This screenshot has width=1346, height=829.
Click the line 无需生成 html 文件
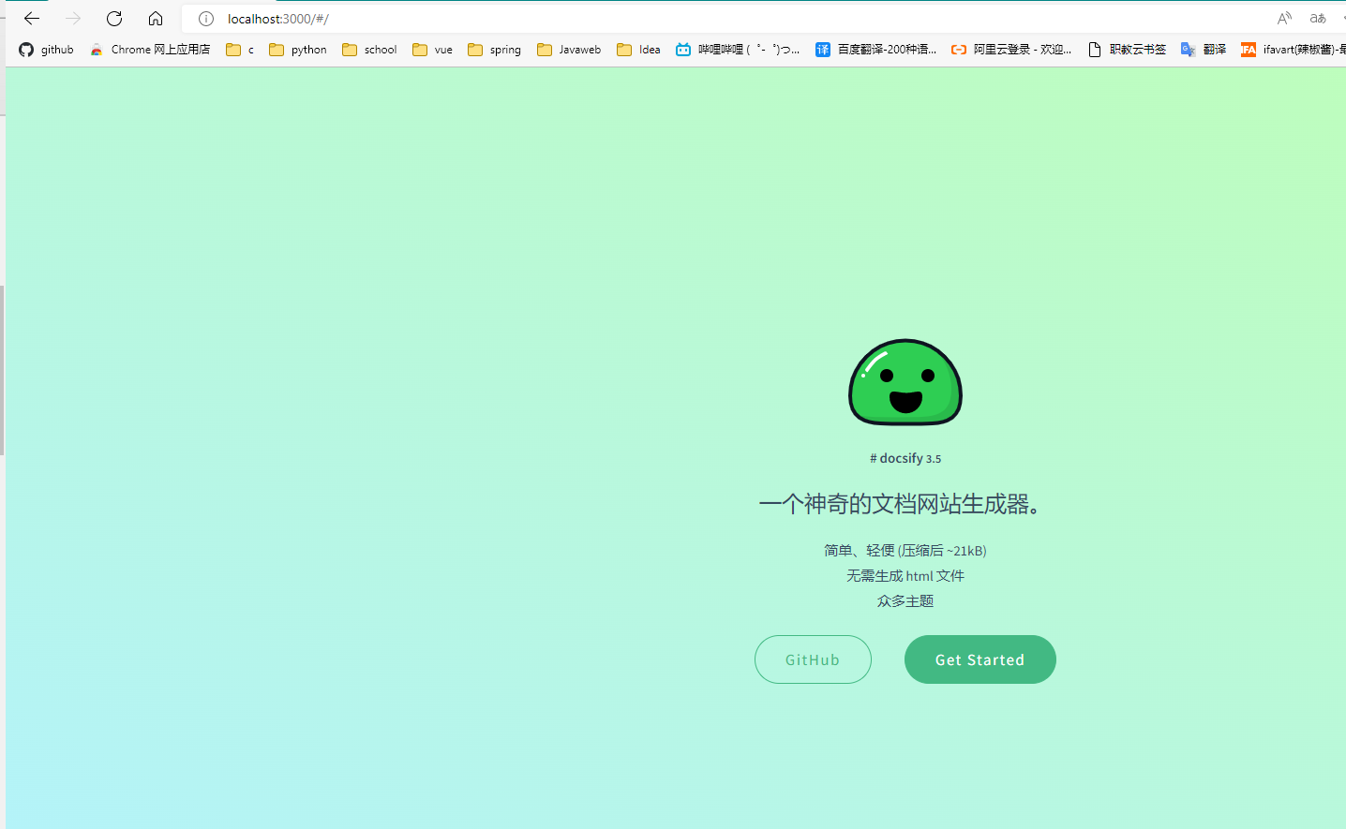(905, 575)
